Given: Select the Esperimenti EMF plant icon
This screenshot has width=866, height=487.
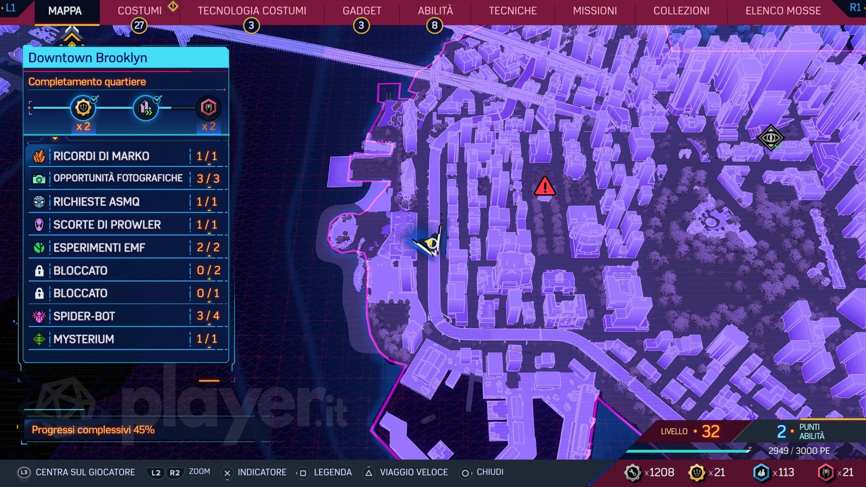Looking at the screenshot, I should tap(39, 248).
